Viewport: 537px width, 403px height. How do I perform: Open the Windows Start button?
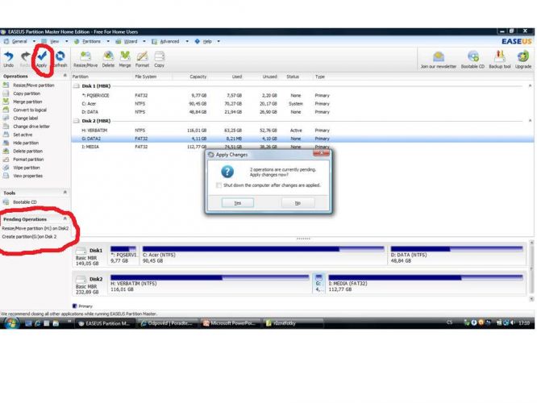click(x=11, y=323)
